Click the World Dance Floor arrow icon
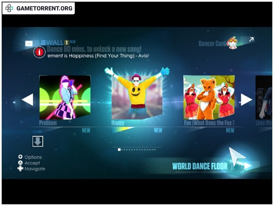This screenshot has height=206, width=274. (247, 166)
